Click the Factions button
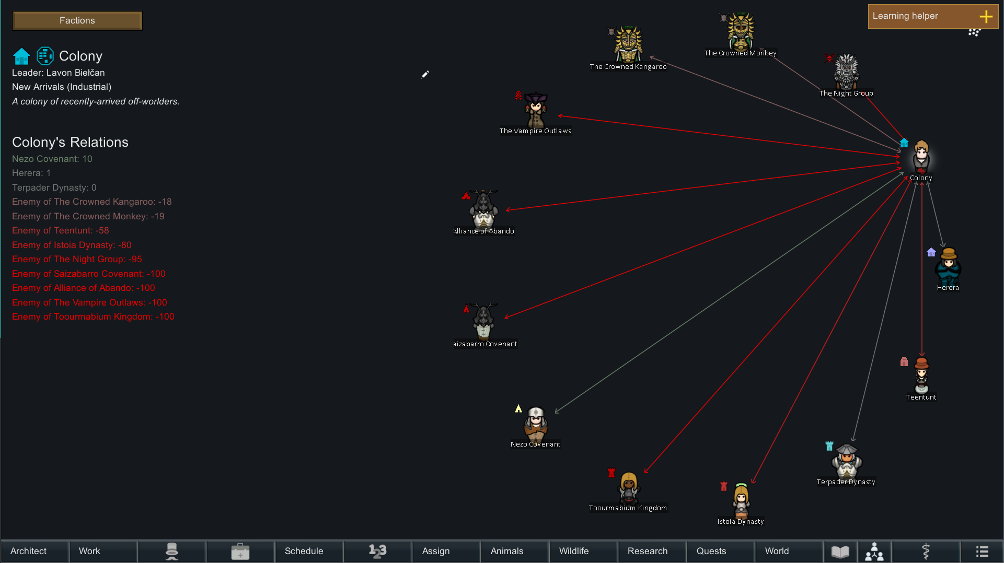 pyautogui.click(x=77, y=20)
